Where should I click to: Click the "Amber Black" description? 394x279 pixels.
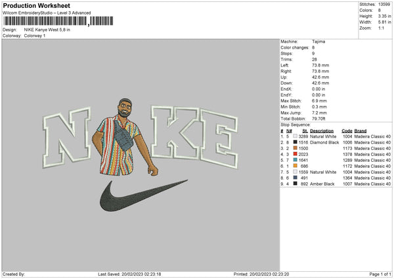click(322, 184)
